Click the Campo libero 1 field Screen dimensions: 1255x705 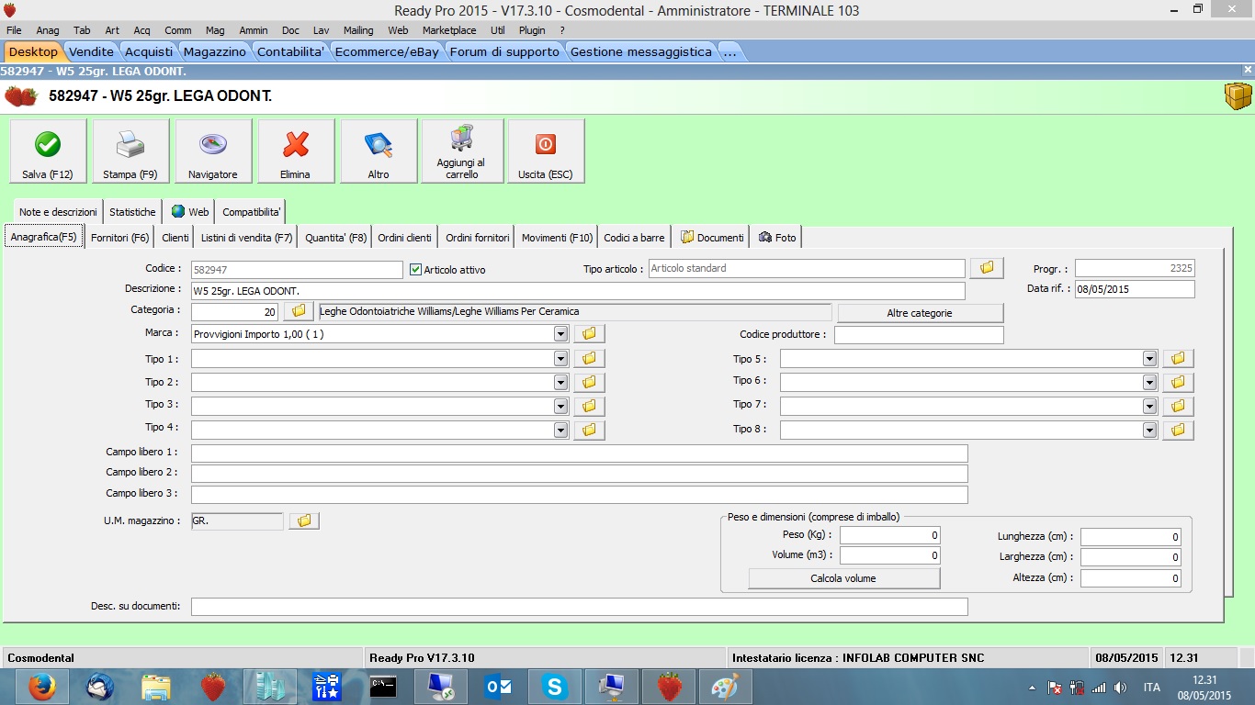[x=579, y=453]
